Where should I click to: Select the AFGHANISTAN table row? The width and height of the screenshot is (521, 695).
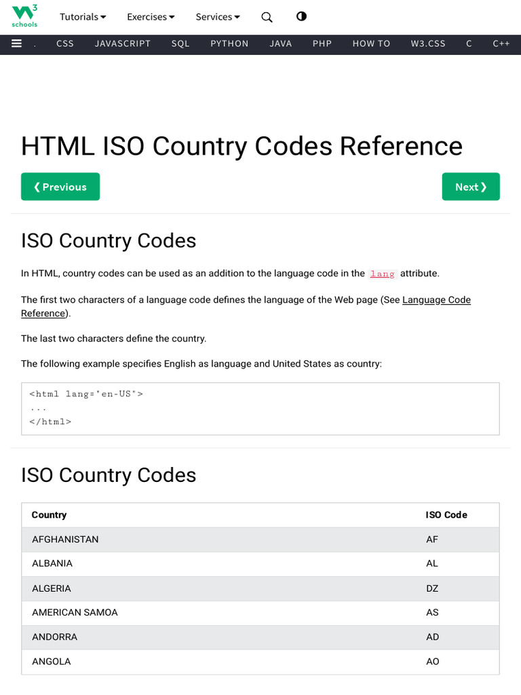point(260,540)
